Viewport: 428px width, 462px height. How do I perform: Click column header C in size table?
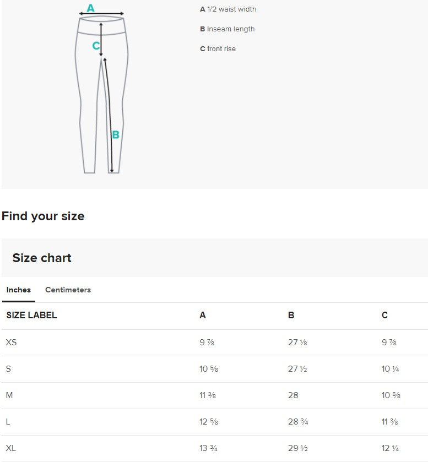pos(384,316)
